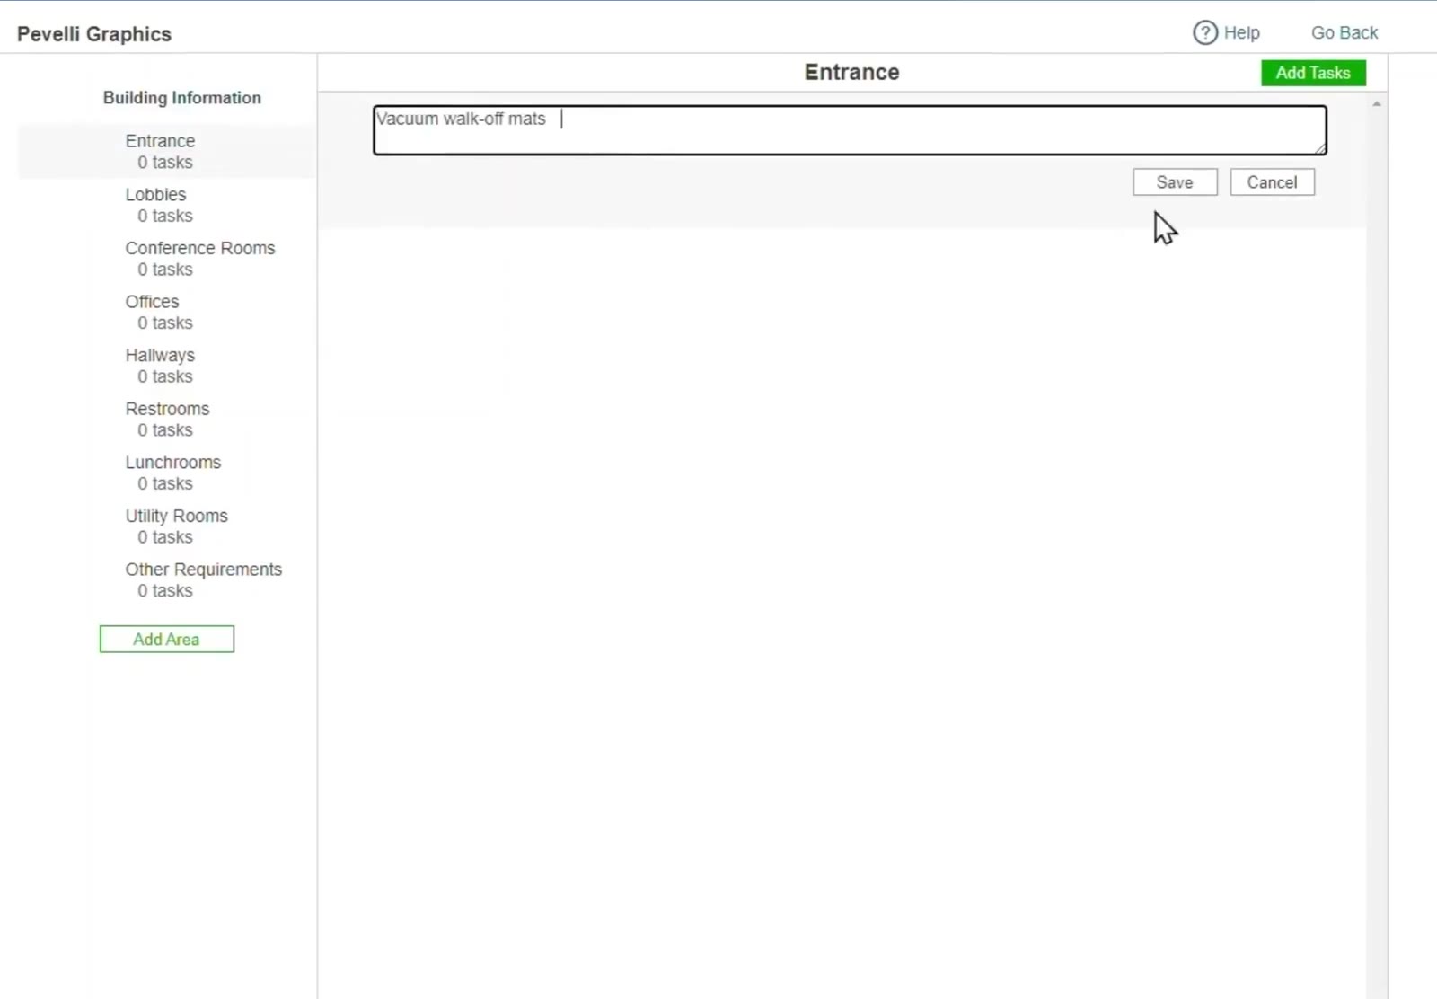Click the scrollbar up arrow
Screen dimensions: 1437x999
(x=1376, y=104)
